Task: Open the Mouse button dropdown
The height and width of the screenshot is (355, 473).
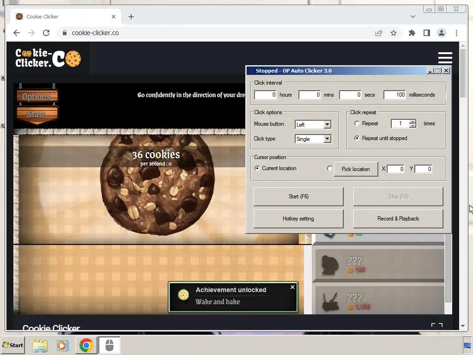Action: click(x=327, y=124)
